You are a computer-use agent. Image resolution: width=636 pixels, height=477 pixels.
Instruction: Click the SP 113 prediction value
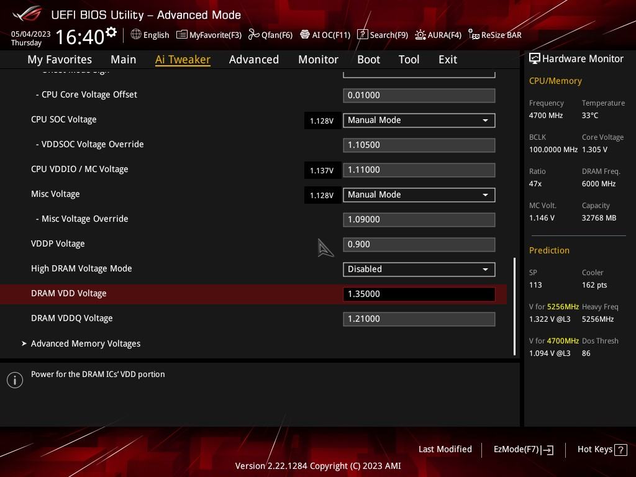[x=535, y=284]
